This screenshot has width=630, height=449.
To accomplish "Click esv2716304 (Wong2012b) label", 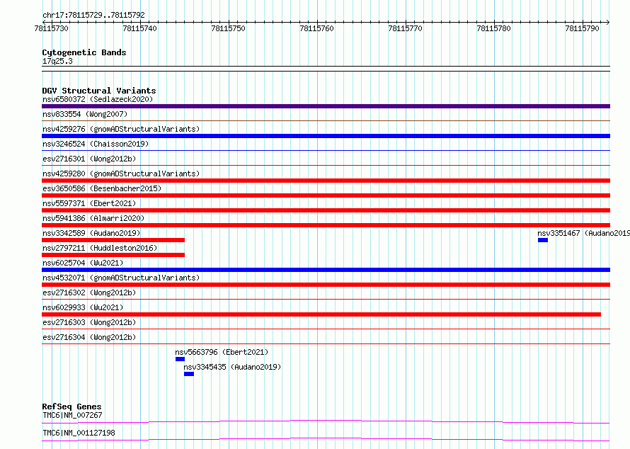I will (x=89, y=337).
